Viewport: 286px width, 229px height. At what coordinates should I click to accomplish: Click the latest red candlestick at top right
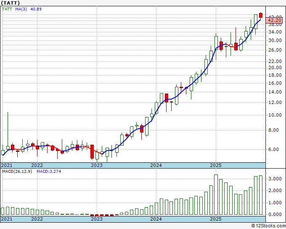261,16
